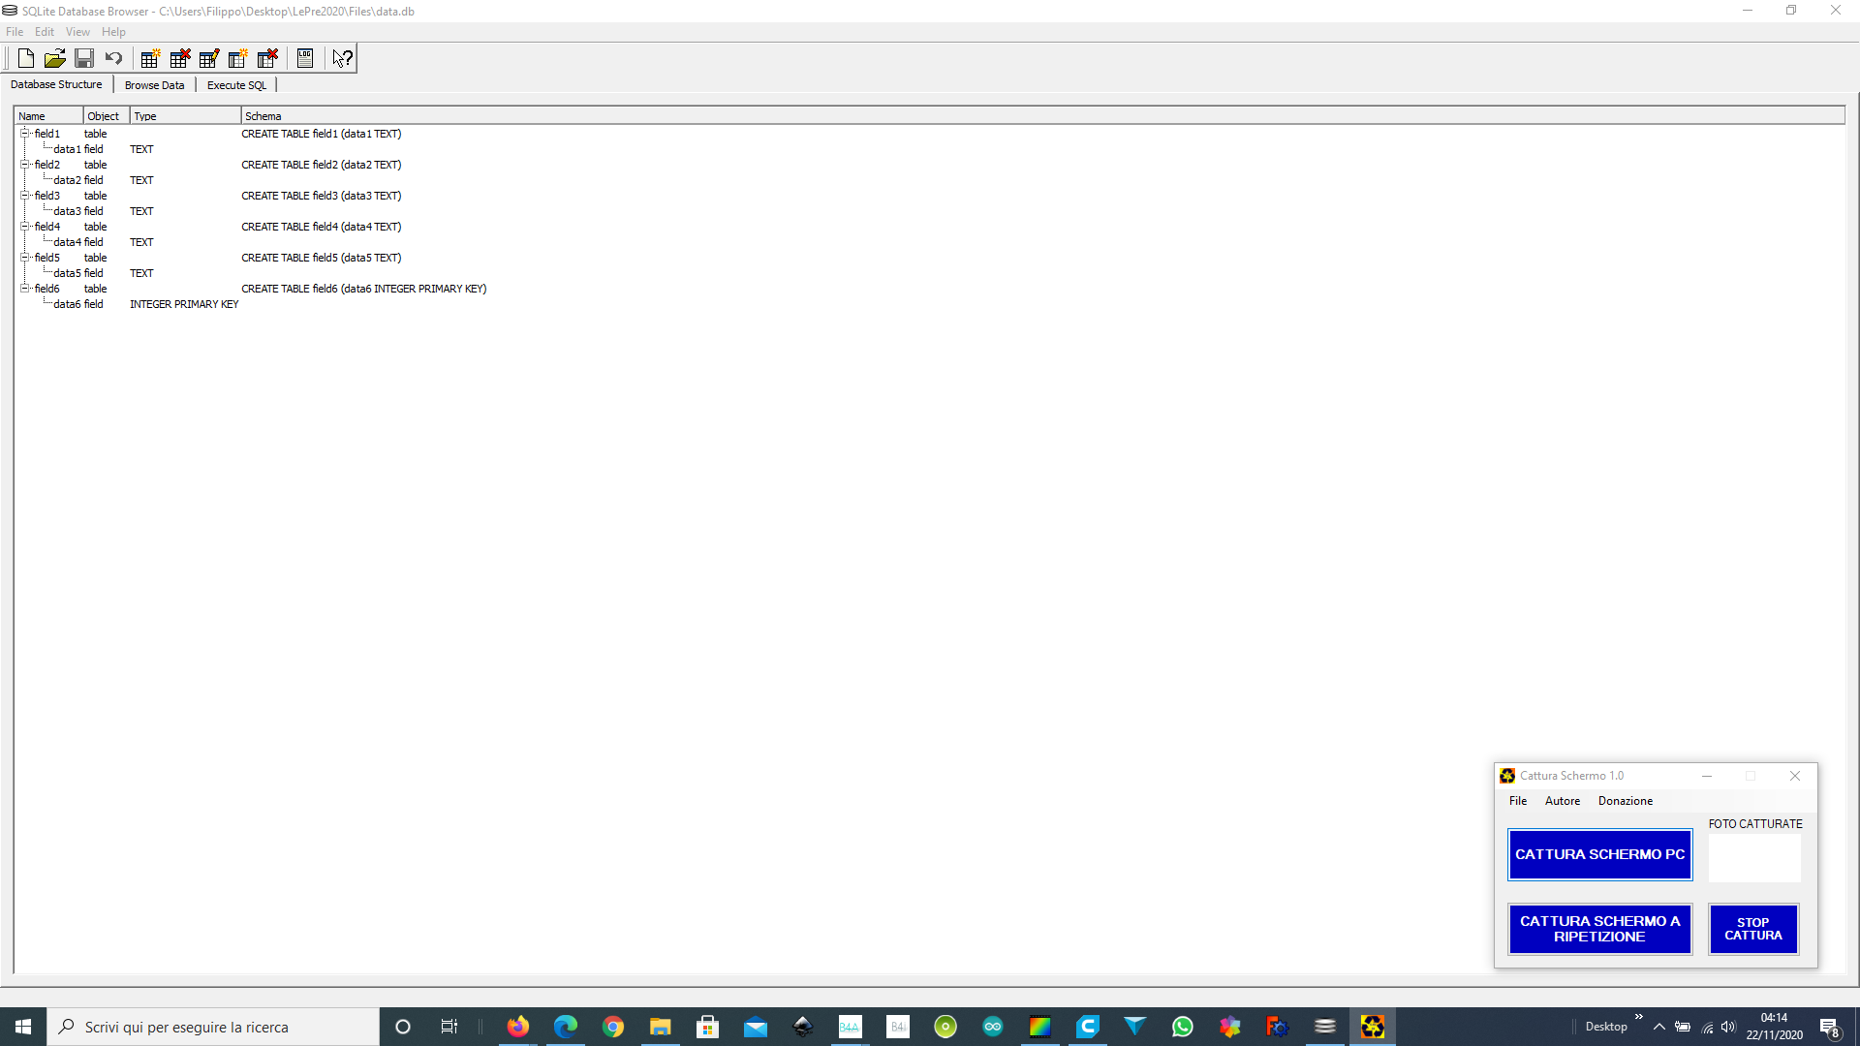Click the Revert changes undo icon
Image resolution: width=1860 pixels, height=1046 pixels.
[113, 58]
